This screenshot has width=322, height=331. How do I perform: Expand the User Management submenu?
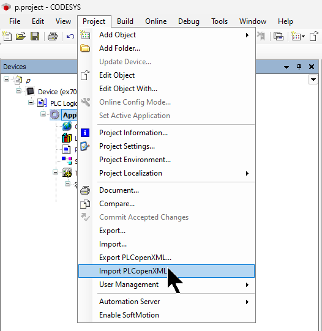[167, 285]
